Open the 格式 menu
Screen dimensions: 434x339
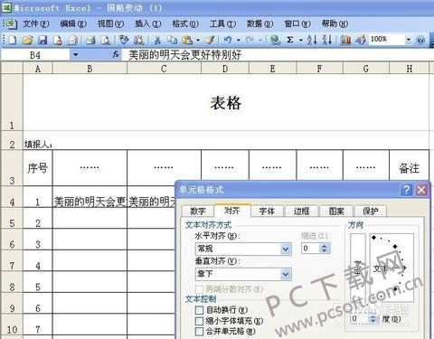[x=185, y=24]
